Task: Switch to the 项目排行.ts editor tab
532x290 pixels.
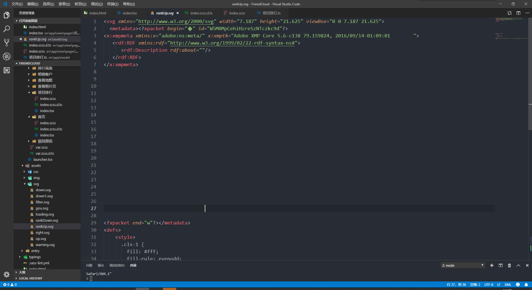Action: [x=271, y=13]
